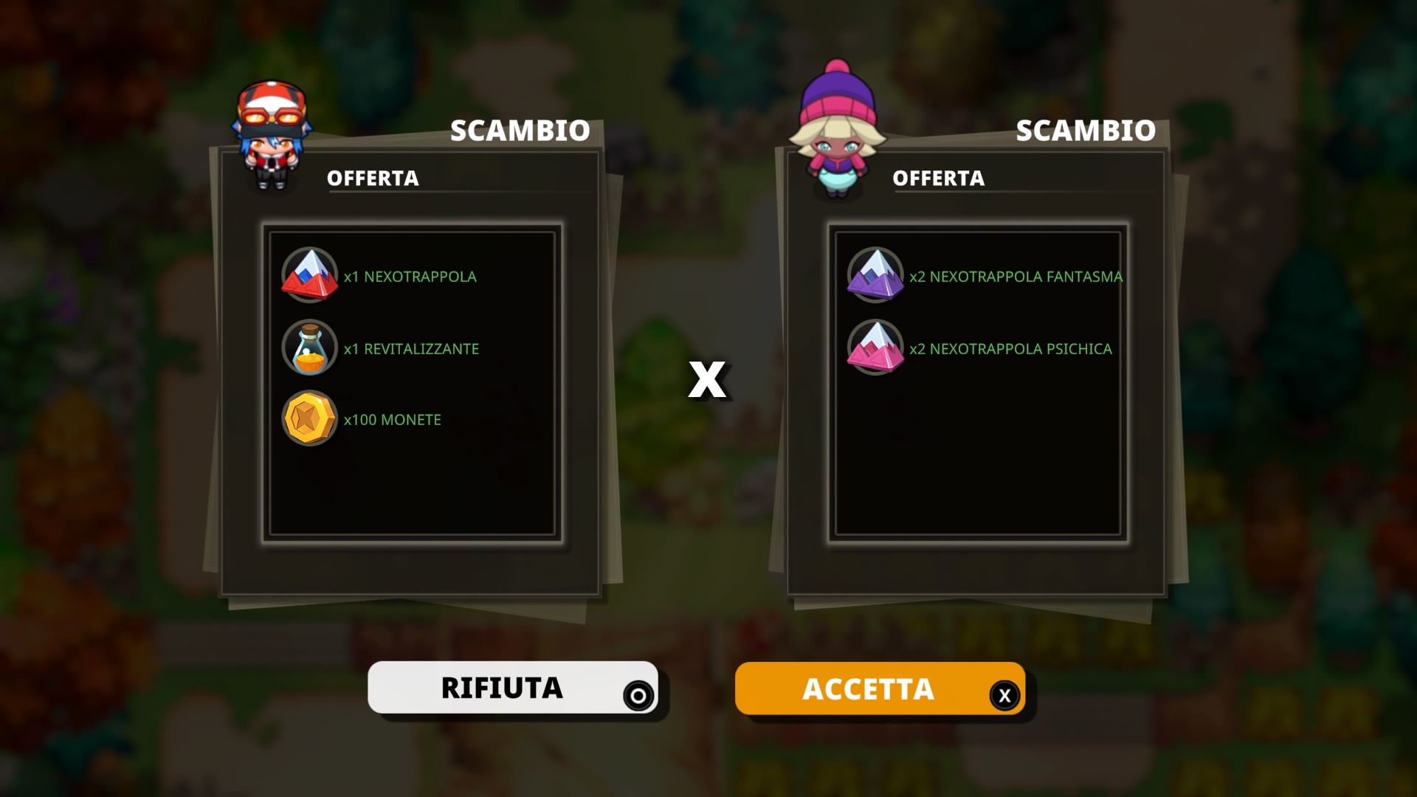Viewport: 1417px width, 797px height.
Task: Click the left Scambio panel title
Action: [x=520, y=131]
